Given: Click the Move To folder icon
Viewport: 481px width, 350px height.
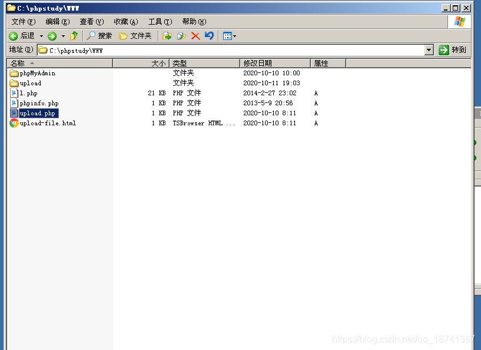Looking at the screenshot, I should click(167, 36).
